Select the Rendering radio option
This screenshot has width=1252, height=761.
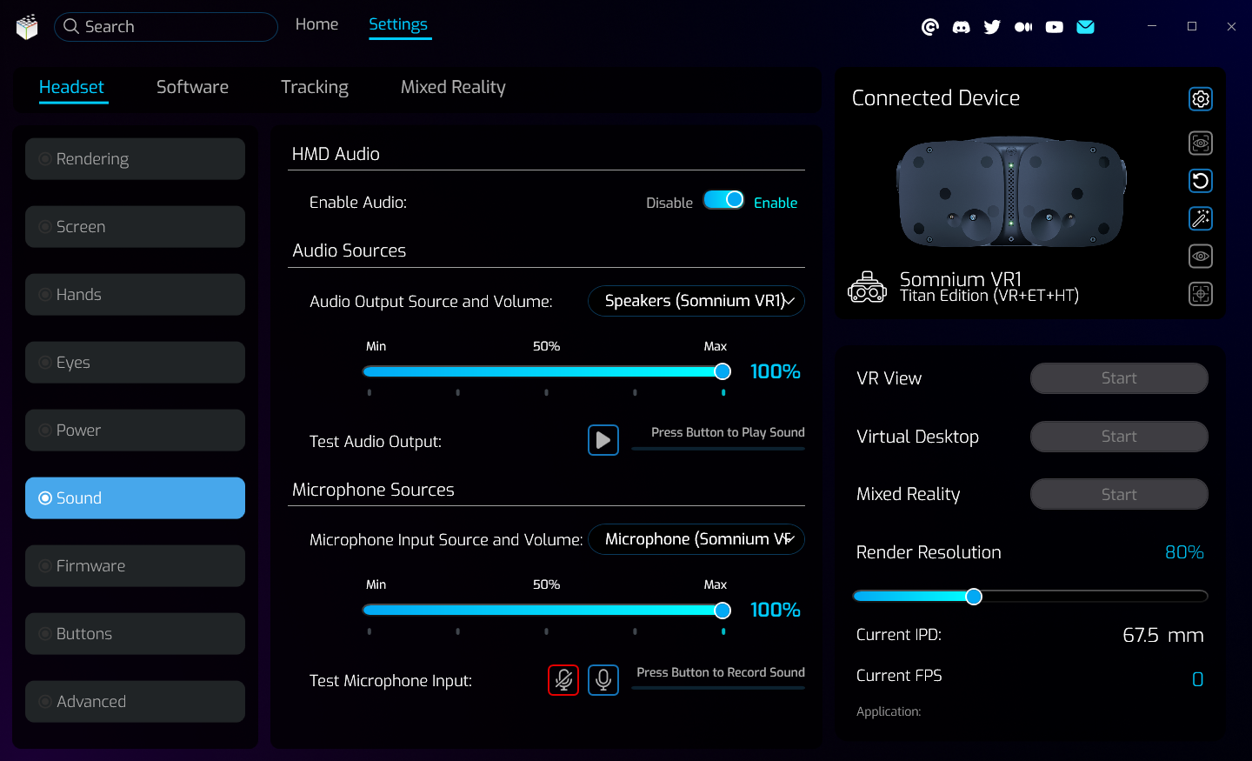click(135, 159)
